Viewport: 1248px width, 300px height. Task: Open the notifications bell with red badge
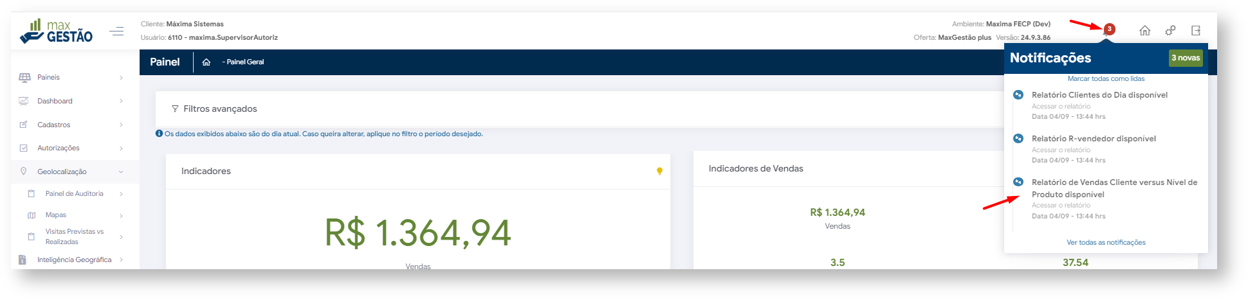point(1108,30)
